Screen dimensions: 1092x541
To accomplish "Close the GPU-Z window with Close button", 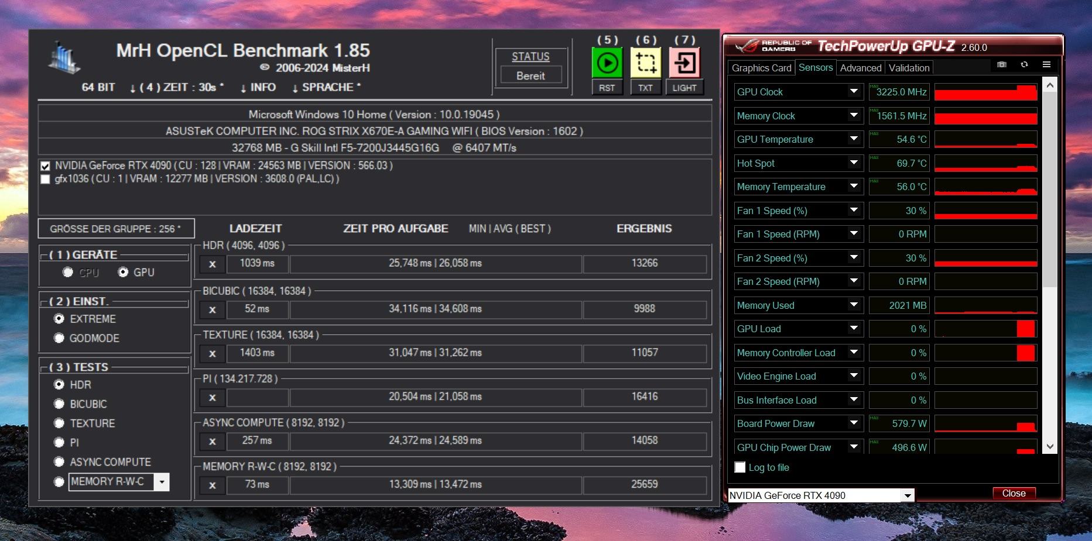I will pyautogui.click(x=1014, y=493).
